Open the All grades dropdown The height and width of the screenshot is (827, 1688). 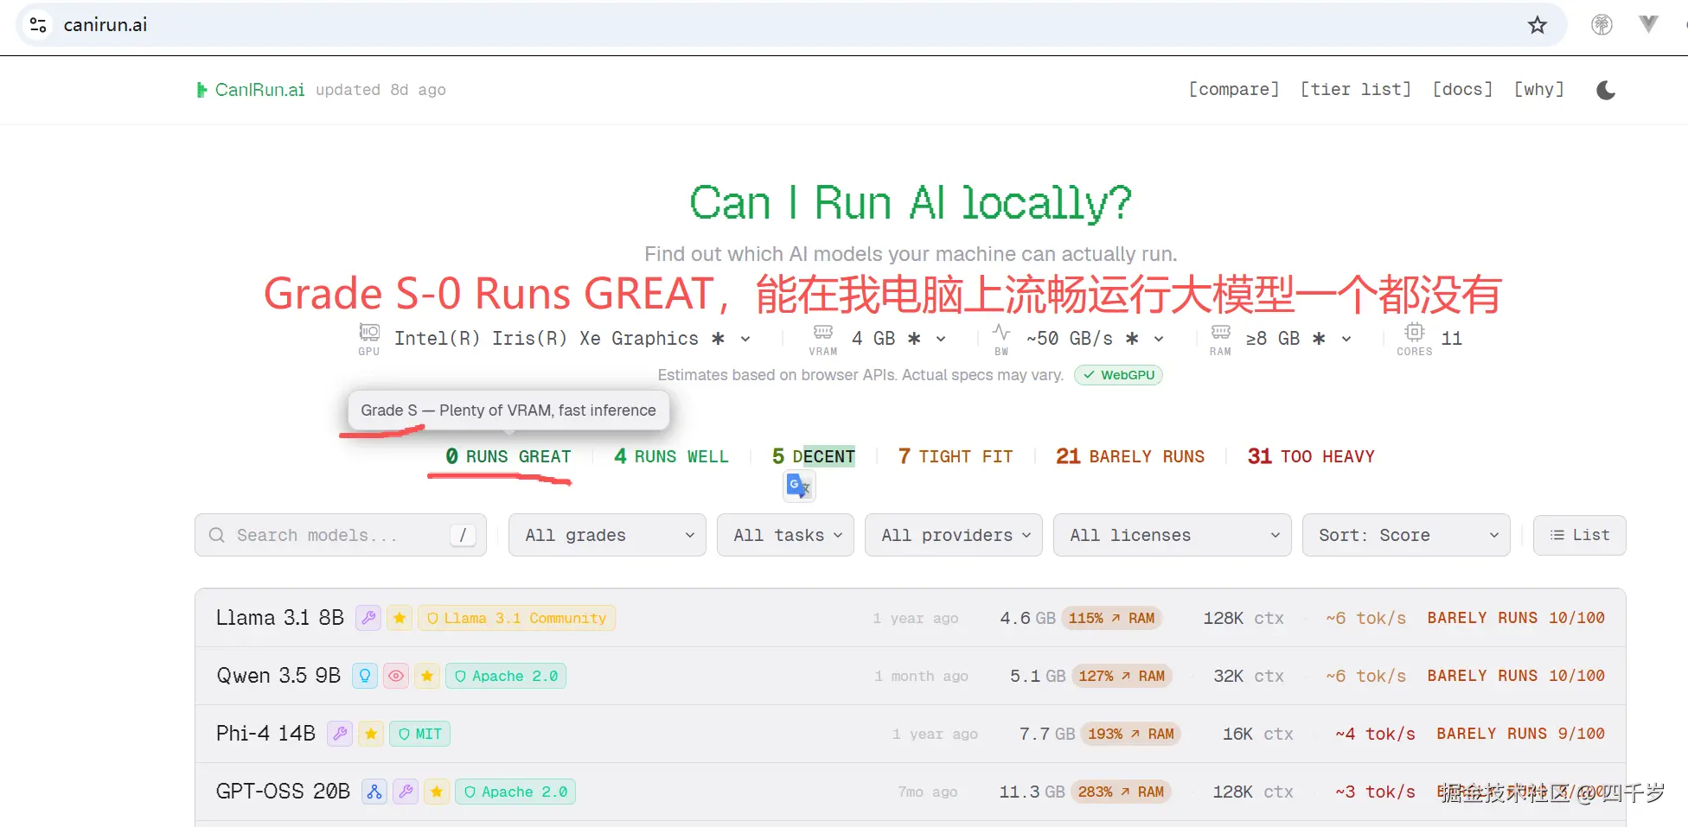coord(607,536)
